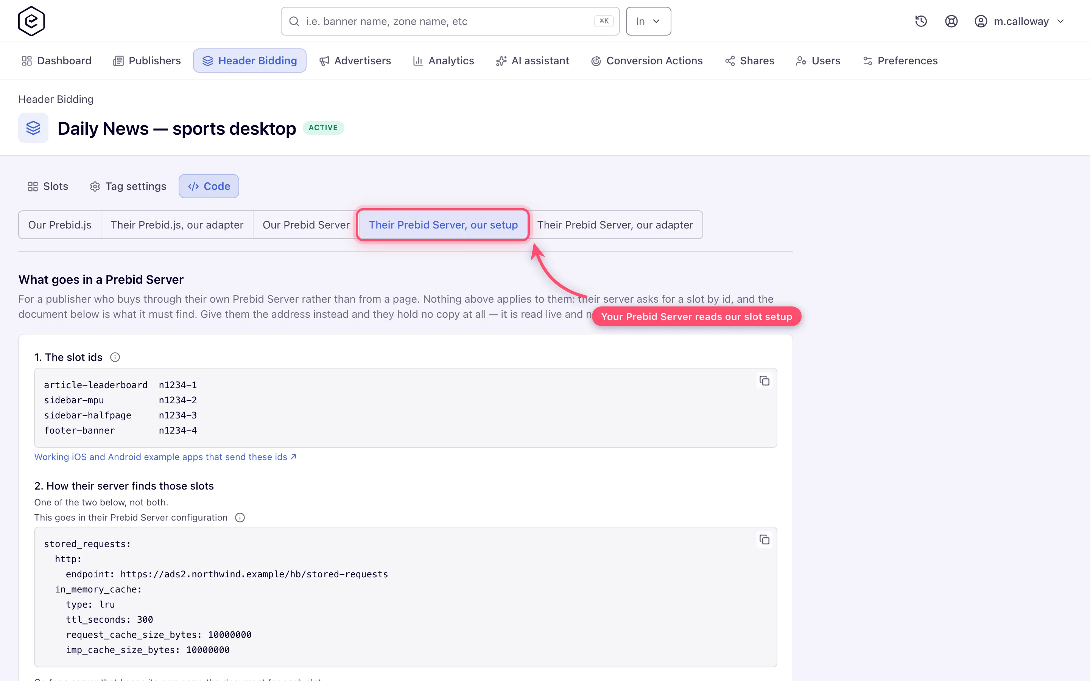
Task: Show info next to The slot ids
Action: [115, 357]
